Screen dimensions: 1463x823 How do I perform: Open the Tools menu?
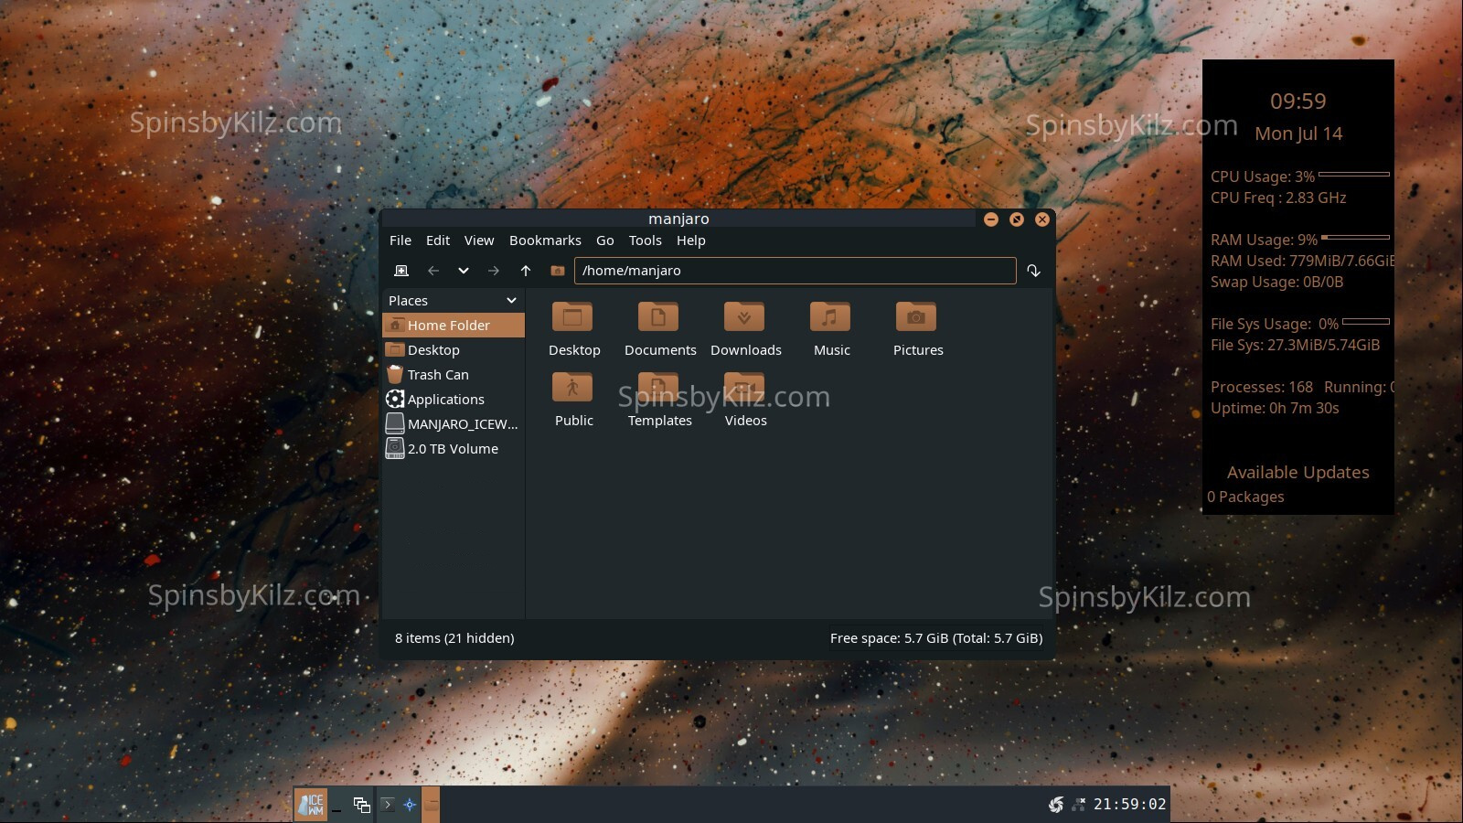[646, 240]
